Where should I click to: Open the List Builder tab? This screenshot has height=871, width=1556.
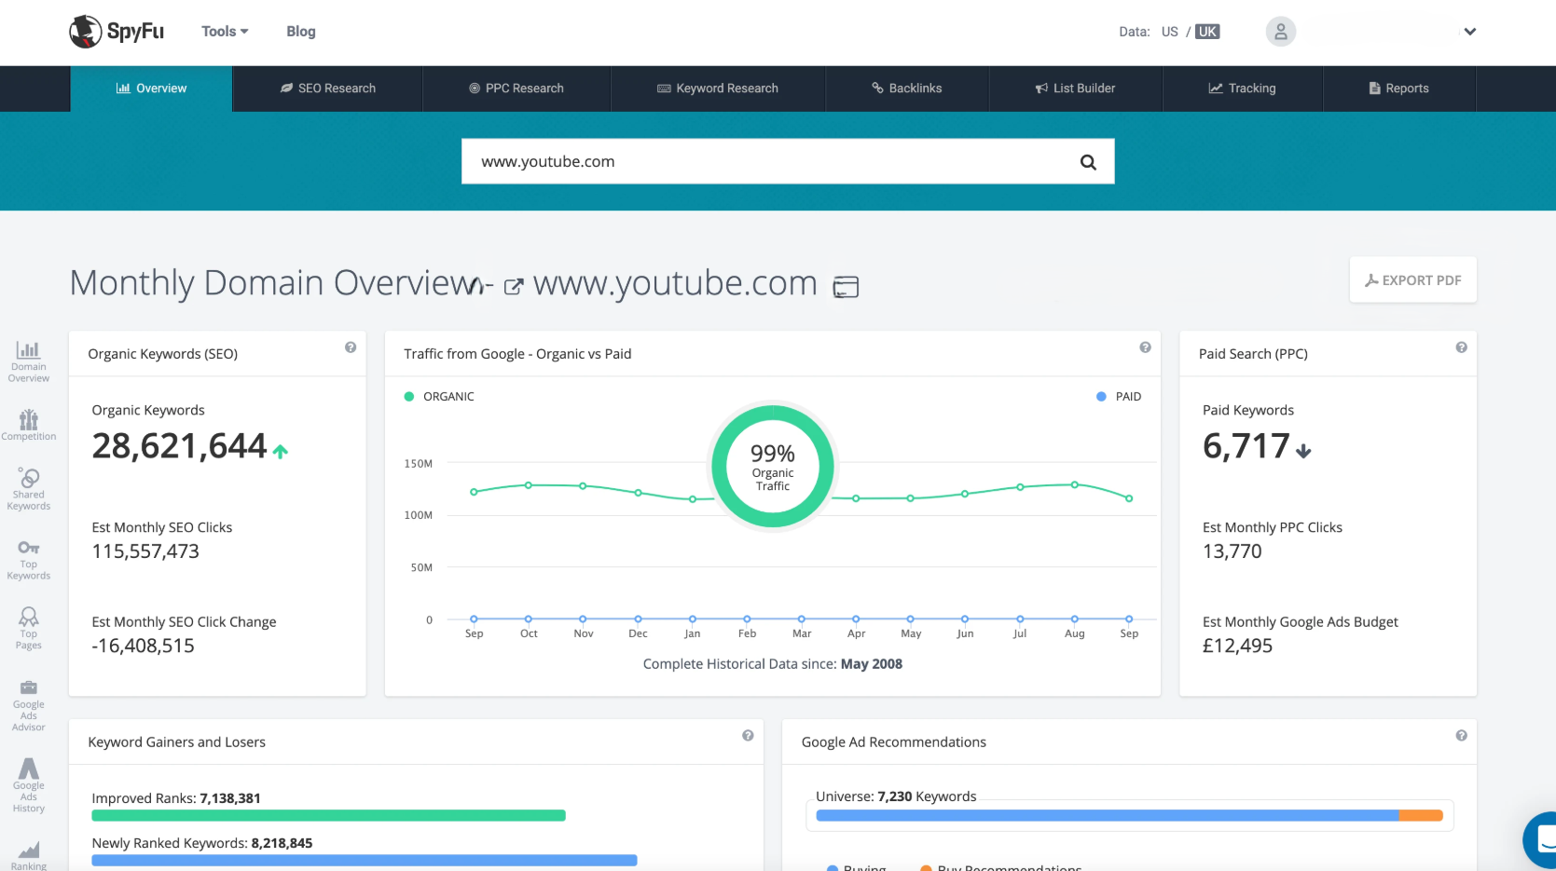point(1075,88)
